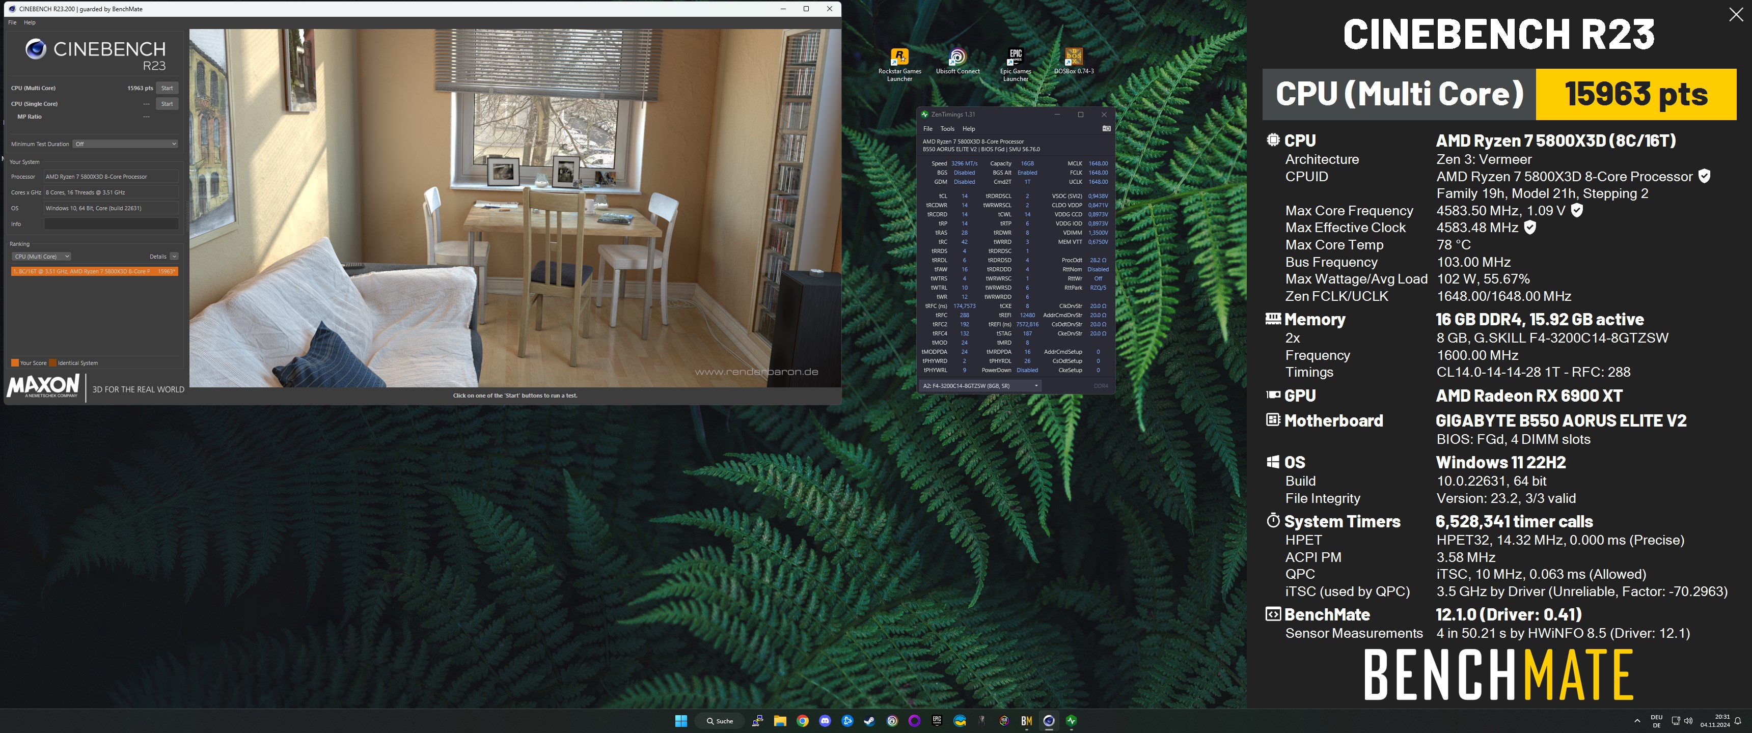
Task: Open the ZenTimings File menu
Action: (x=927, y=128)
